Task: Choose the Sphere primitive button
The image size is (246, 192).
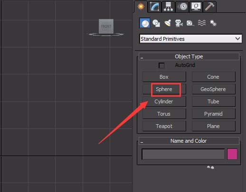Action: pyautogui.click(x=164, y=89)
